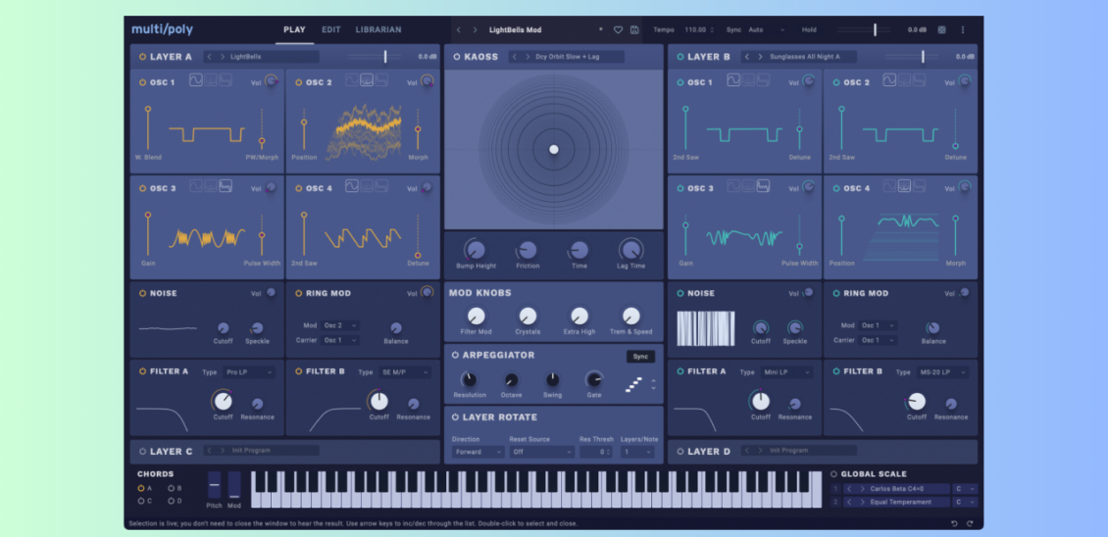Click the save disk icon in top bar
The height and width of the screenshot is (537, 1108).
tap(634, 30)
